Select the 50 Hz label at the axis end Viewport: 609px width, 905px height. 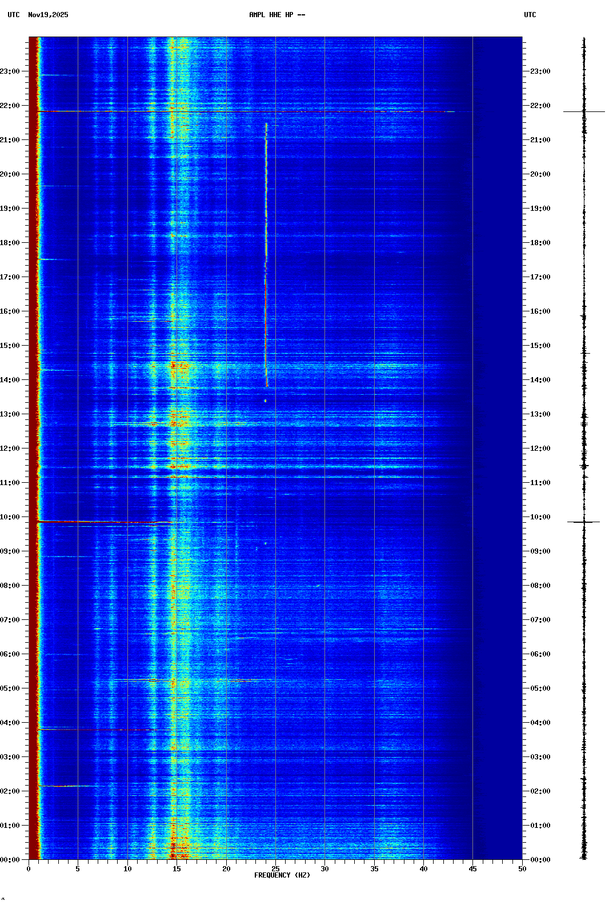pyautogui.click(x=522, y=869)
